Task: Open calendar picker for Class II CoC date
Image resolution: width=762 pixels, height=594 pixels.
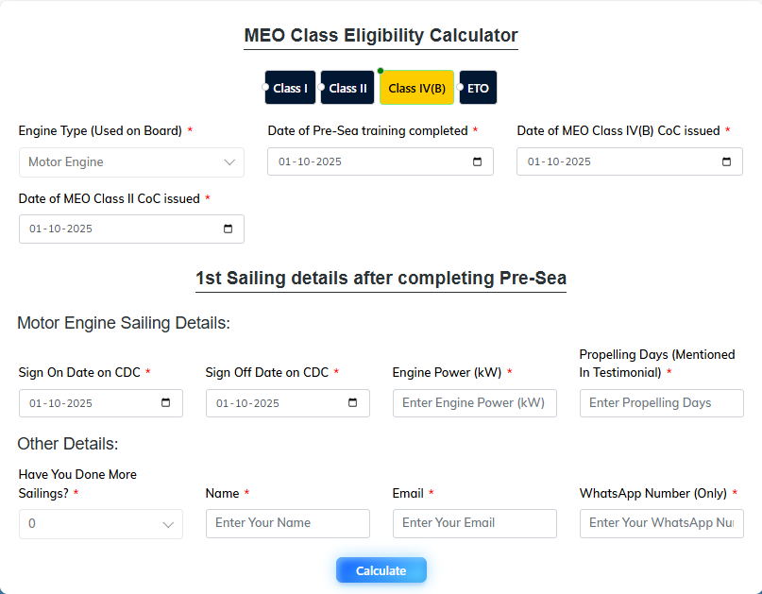Action: point(228,229)
